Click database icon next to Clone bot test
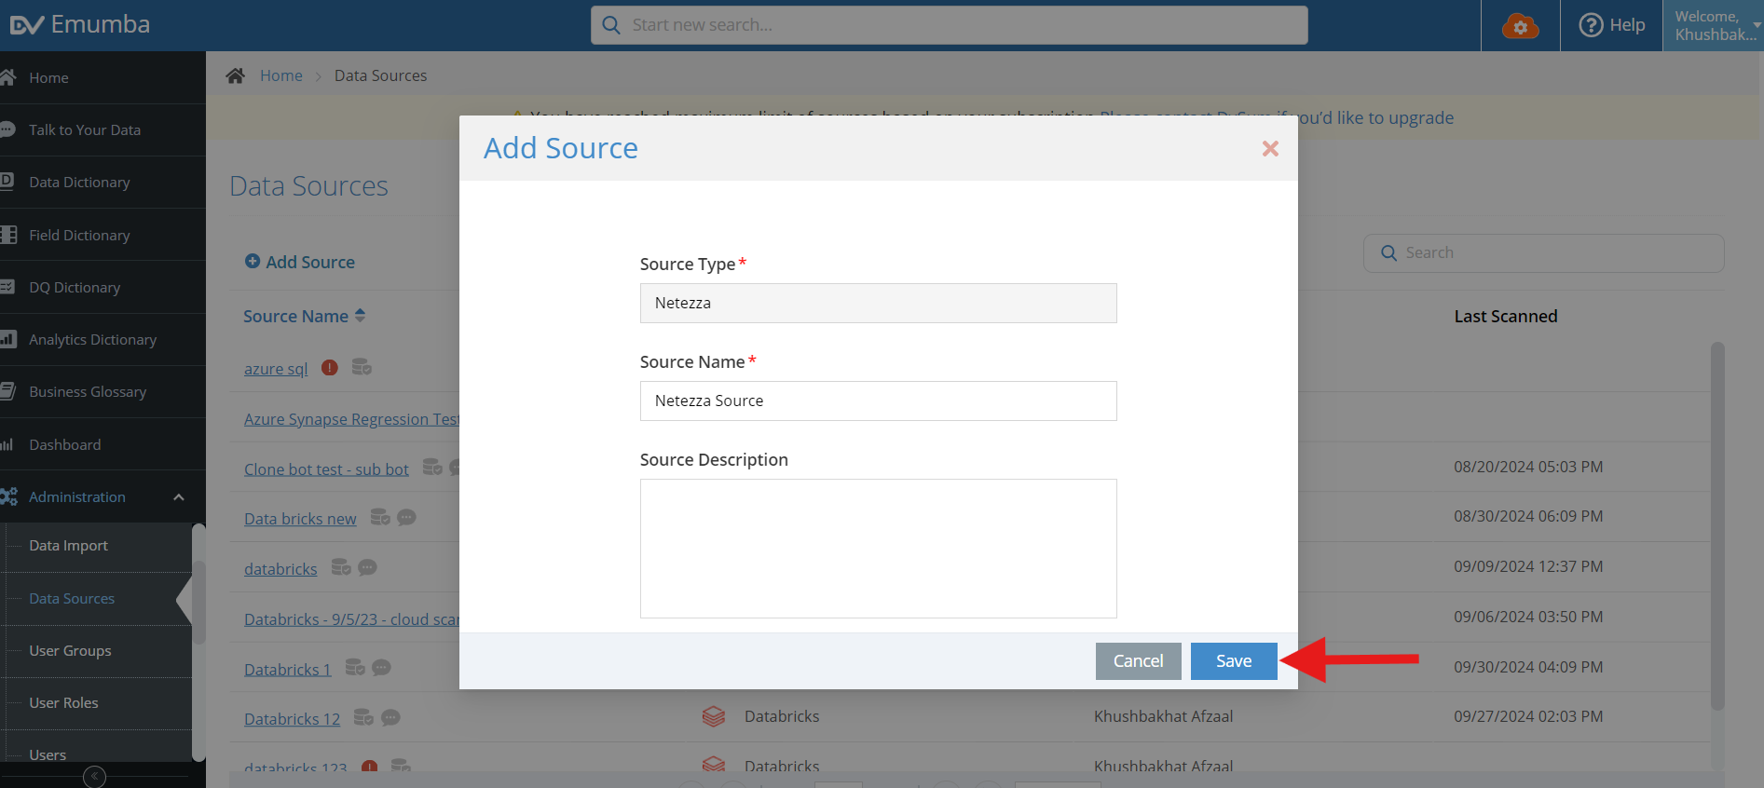The width and height of the screenshot is (1764, 788). [432, 467]
